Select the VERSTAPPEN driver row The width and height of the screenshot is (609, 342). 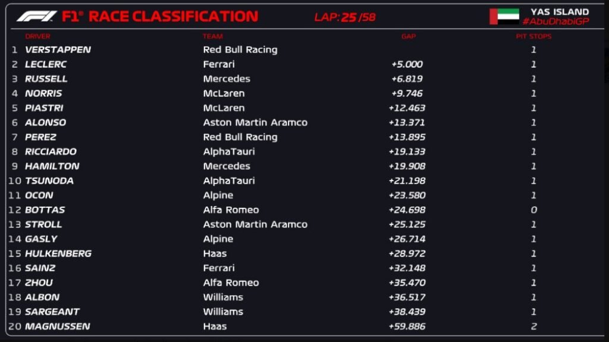coord(304,50)
